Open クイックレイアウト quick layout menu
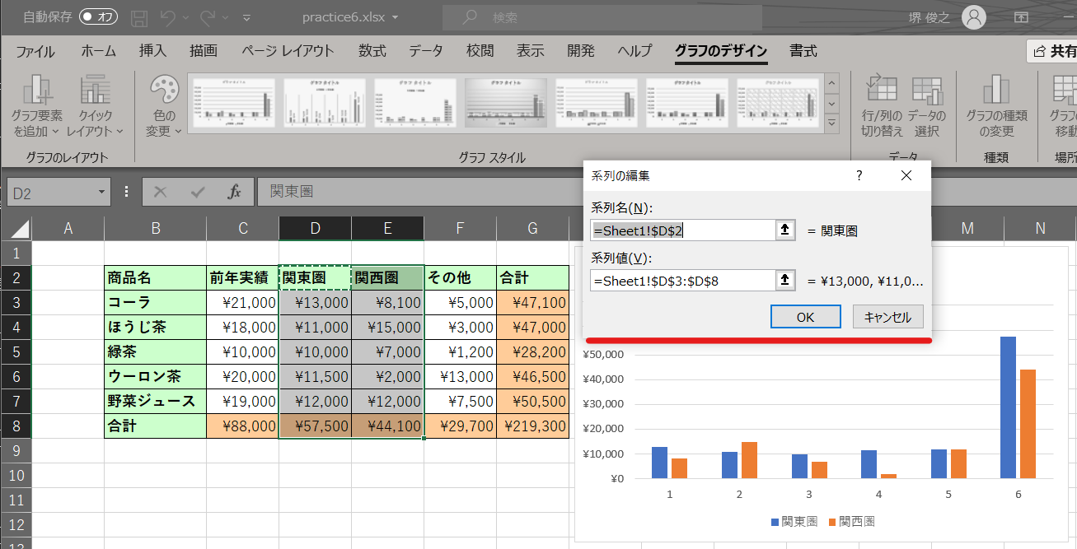 [95, 107]
